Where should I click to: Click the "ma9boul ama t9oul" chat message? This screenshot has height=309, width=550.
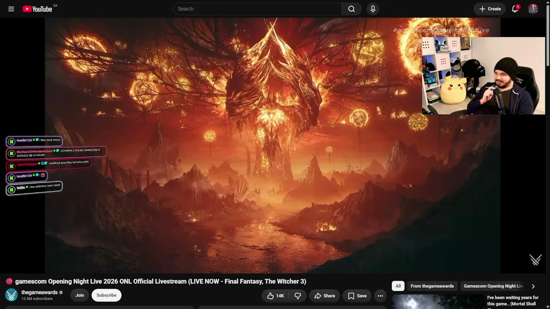point(48,164)
